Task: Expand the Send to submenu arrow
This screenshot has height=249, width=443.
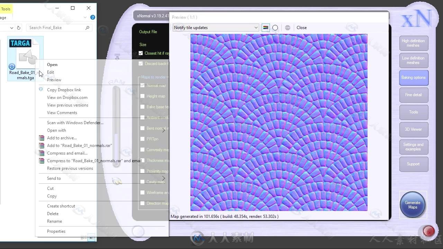Action: 164,178
